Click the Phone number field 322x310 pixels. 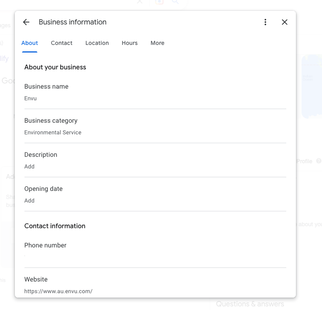[x=155, y=251]
